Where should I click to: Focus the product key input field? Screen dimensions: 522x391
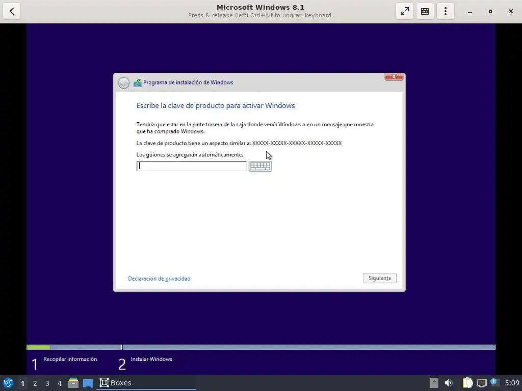coord(192,166)
